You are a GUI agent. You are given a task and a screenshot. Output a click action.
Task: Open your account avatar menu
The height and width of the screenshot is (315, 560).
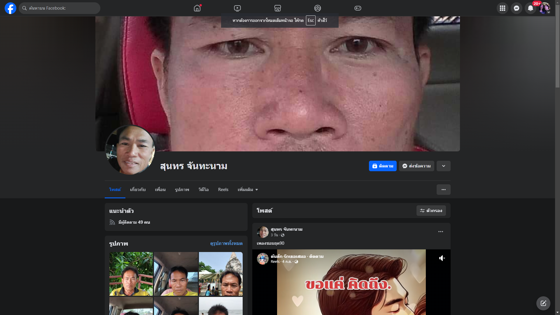[x=544, y=8]
